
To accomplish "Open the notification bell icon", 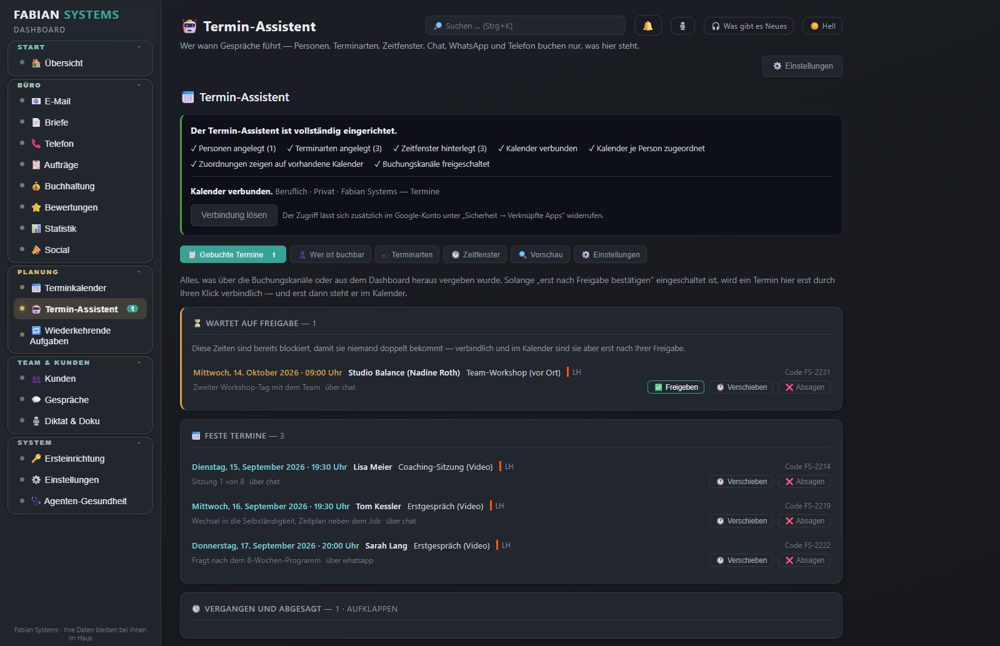I will point(647,26).
